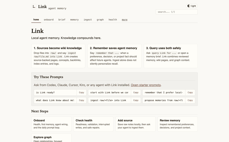This screenshot has height=142, width=229.
Task: Open starter prompts link
Action: 146,85
